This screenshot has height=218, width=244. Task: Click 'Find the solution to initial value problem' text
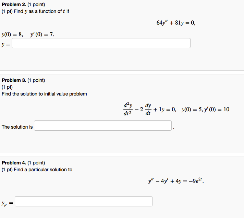(x=44, y=94)
